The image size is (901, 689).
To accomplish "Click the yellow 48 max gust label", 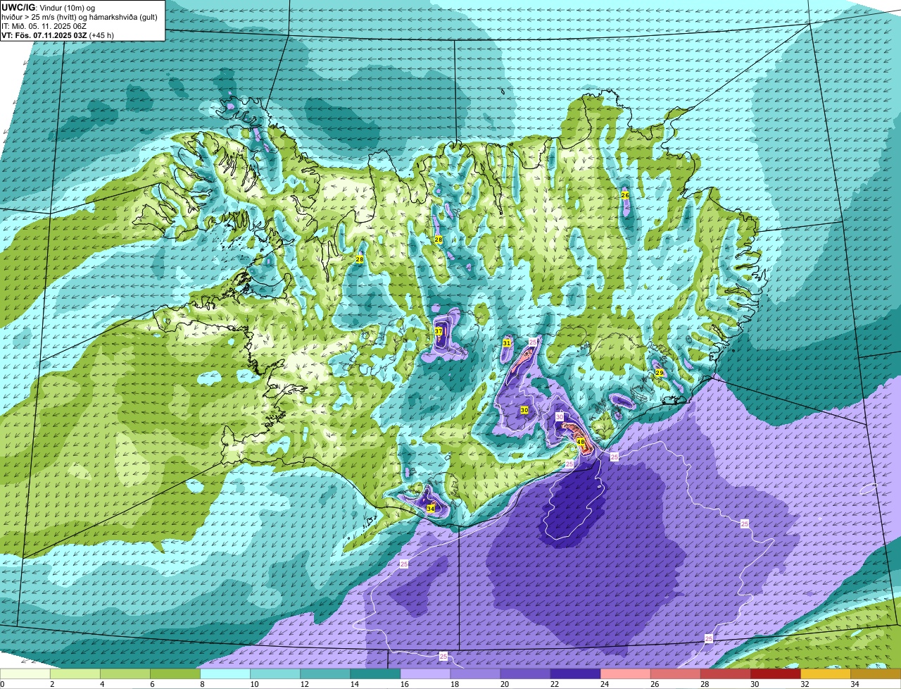I will [581, 442].
